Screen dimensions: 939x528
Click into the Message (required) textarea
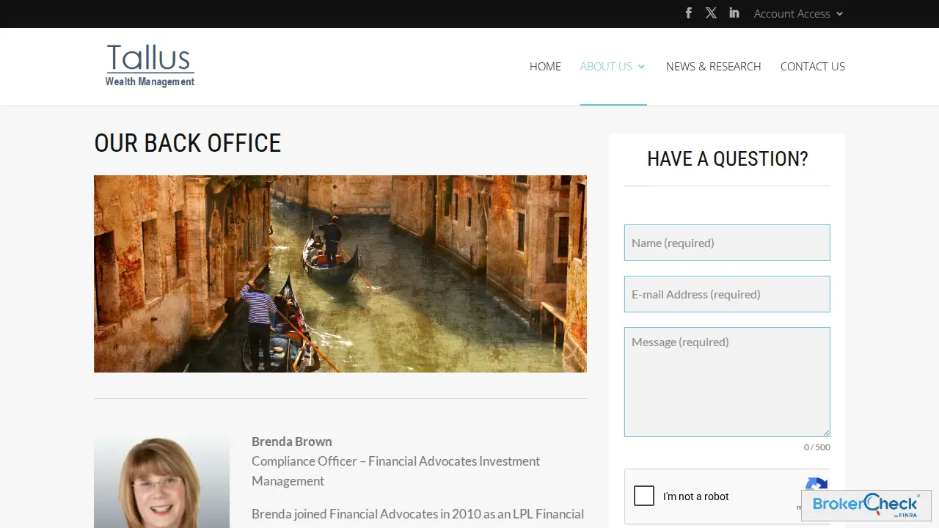click(x=727, y=382)
